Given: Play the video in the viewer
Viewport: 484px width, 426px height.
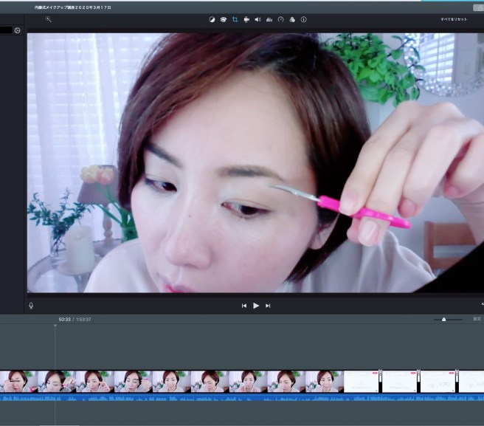Looking at the screenshot, I should click(256, 305).
